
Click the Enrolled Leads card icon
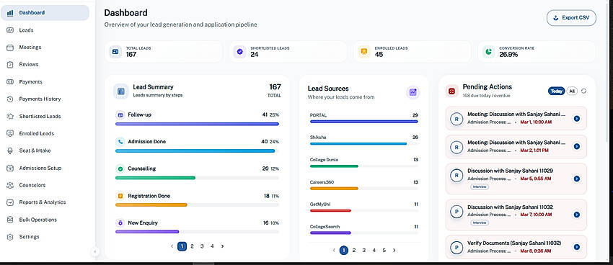point(364,52)
